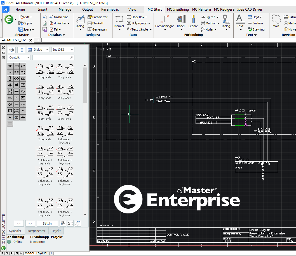
Task: Open the Dialog mode dropdown in palette
Action: (x=38, y=50)
